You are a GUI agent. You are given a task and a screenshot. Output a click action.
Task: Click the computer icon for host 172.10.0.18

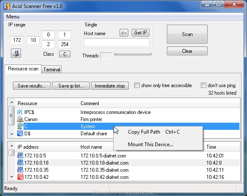(20, 162)
